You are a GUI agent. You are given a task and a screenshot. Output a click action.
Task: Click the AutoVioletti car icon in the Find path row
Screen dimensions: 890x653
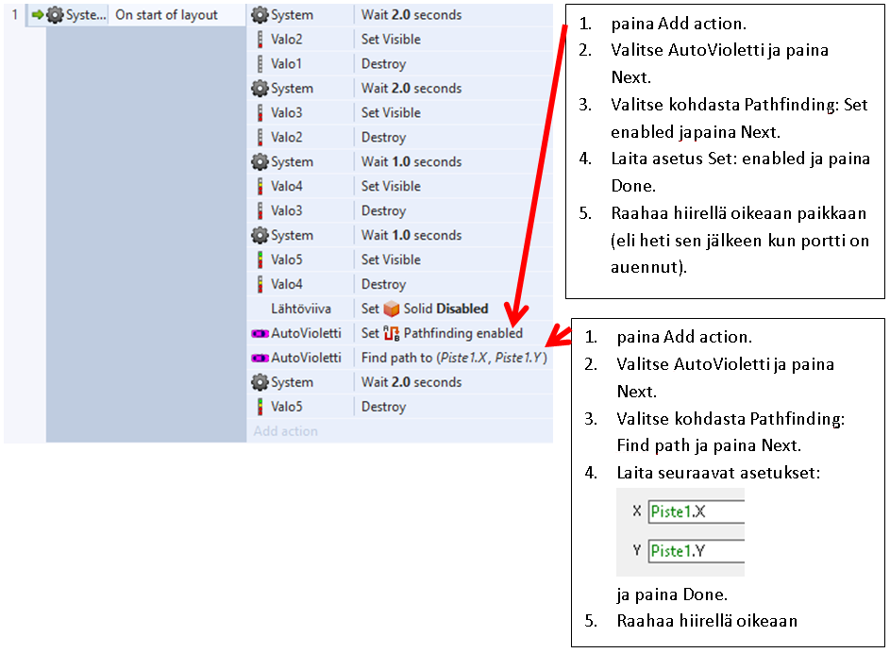pos(260,359)
